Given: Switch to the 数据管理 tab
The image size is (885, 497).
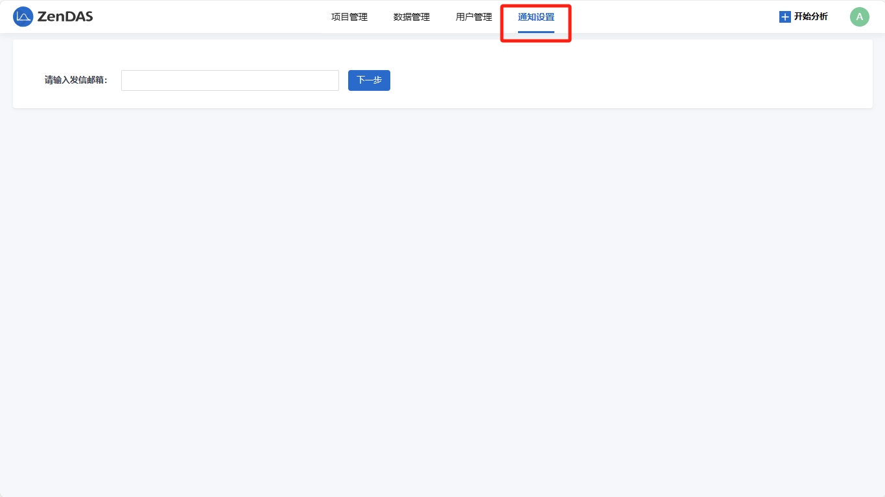Looking at the screenshot, I should [411, 18].
